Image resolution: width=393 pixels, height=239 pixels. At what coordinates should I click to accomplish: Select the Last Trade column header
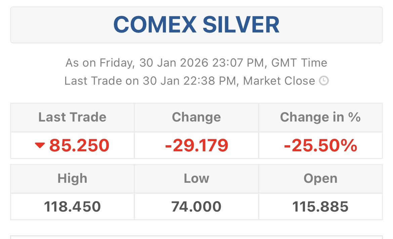click(x=72, y=117)
